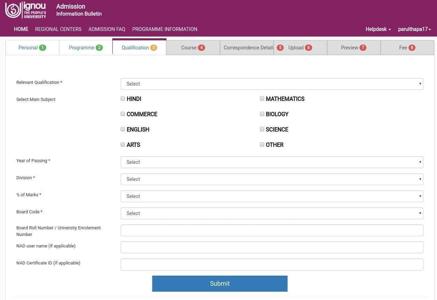Open the parulthapa17 user menu
The height and width of the screenshot is (300, 437).
[414, 29]
